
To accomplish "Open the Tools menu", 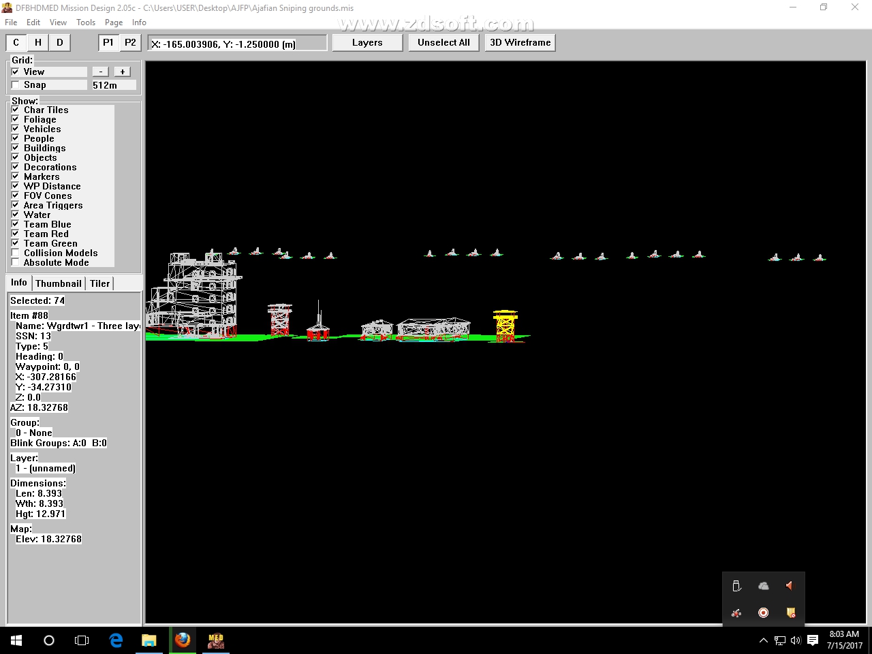I will point(86,22).
